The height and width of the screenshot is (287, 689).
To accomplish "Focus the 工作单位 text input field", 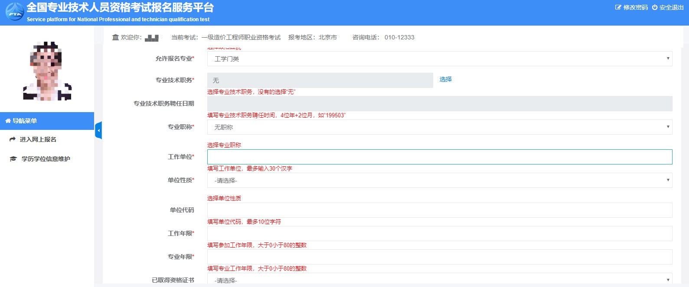I will coord(439,157).
